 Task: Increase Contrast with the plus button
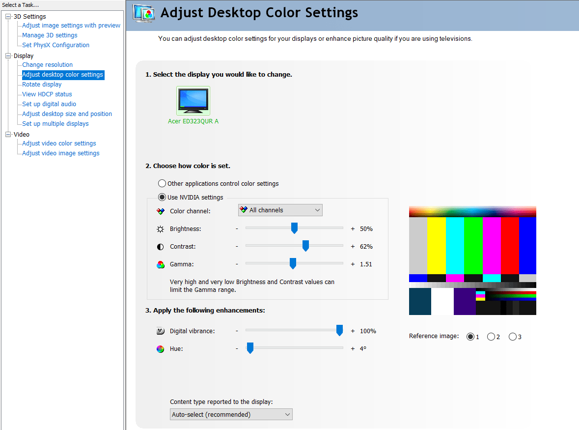[x=353, y=247]
